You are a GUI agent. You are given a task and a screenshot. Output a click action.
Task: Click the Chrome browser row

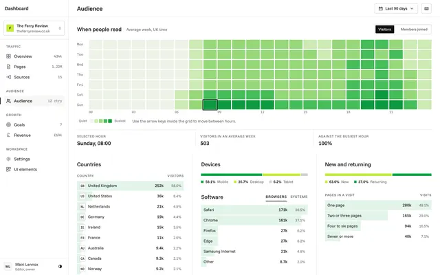(254, 220)
